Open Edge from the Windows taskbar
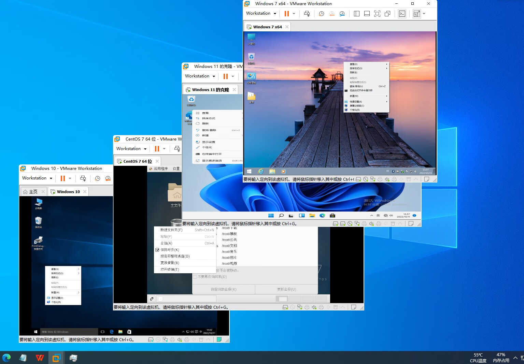This screenshot has width=524, height=364. [x=7, y=358]
